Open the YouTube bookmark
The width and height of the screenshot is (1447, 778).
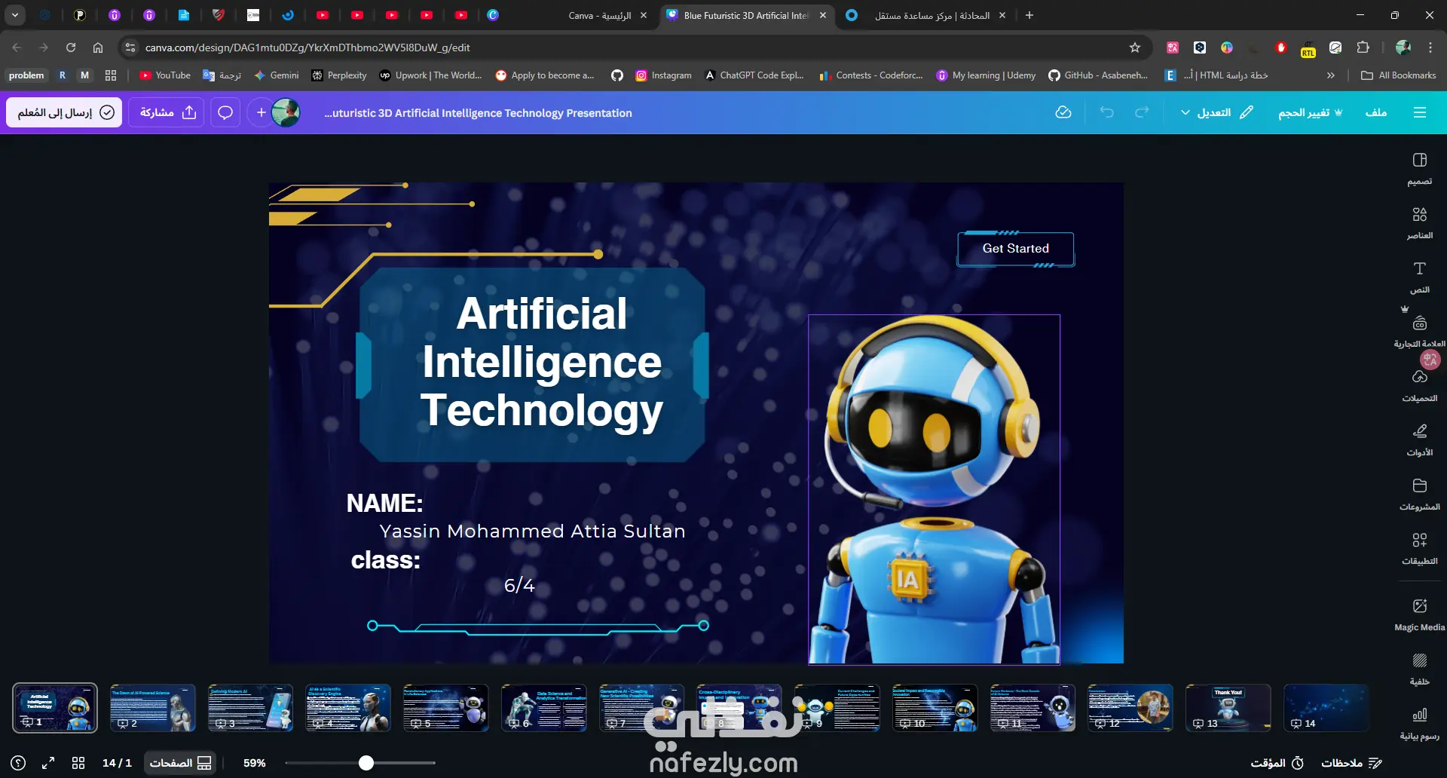(165, 75)
